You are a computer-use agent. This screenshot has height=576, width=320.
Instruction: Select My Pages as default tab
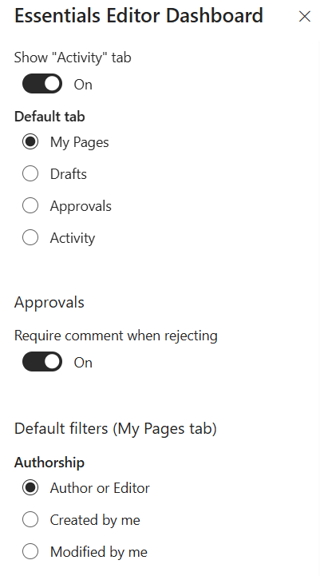tap(30, 141)
